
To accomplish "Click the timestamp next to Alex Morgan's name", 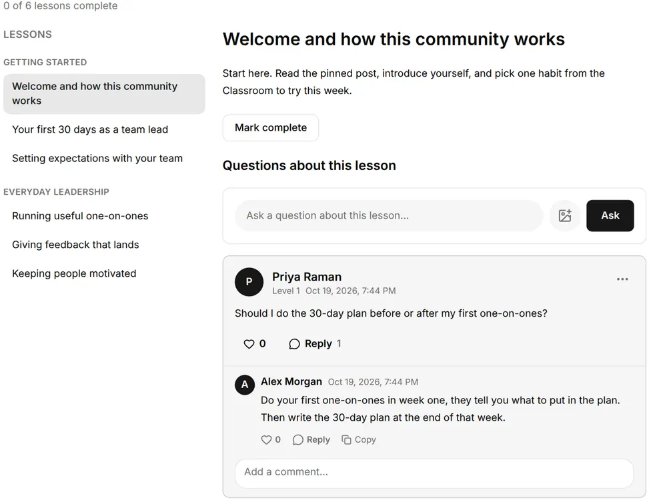I will (373, 382).
